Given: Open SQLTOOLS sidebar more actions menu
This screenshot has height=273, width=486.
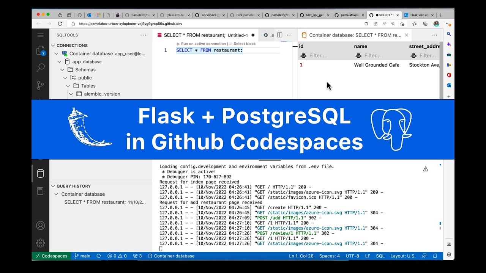Looking at the screenshot, I should pyautogui.click(x=144, y=35).
